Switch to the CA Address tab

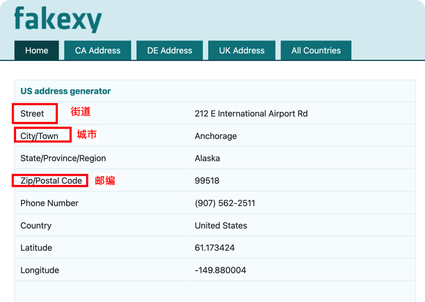click(98, 50)
